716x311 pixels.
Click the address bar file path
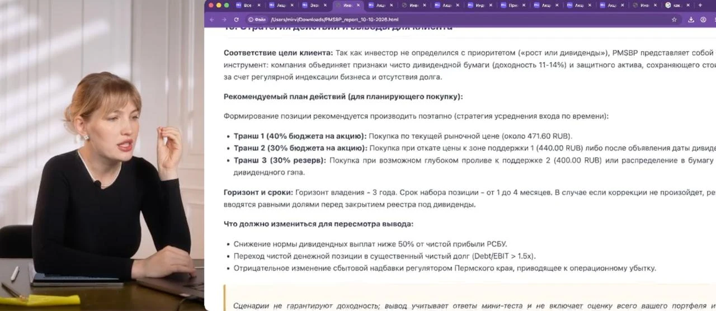(x=335, y=19)
